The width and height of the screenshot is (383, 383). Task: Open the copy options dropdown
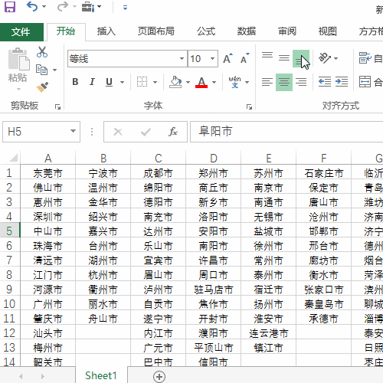tap(54, 70)
